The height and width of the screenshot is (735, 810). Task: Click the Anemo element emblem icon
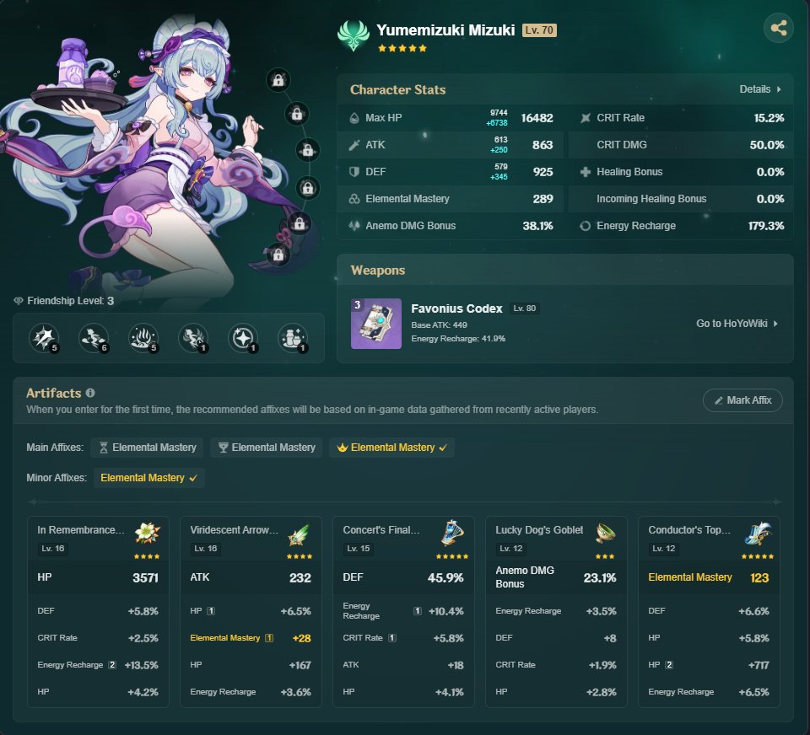[354, 35]
